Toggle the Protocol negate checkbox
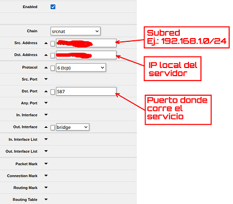Screen dimensions: 233x204 pos(53,68)
